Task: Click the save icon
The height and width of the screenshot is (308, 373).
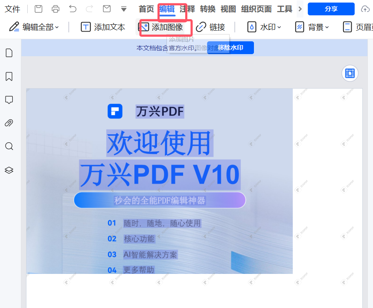Action: pos(38,9)
